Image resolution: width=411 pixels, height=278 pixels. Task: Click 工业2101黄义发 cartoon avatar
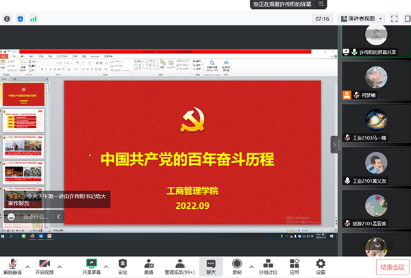pyautogui.click(x=376, y=163)
